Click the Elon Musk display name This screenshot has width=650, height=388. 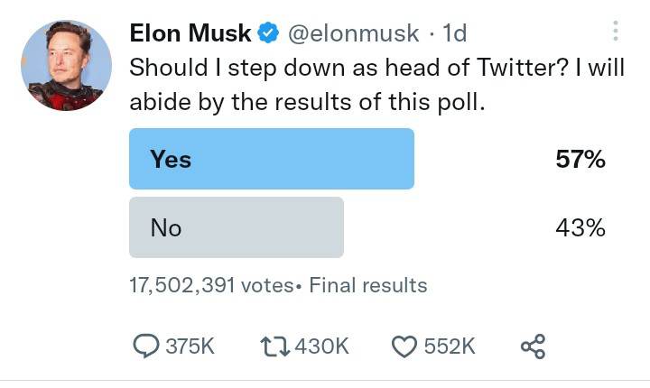(x=190, y=33)
